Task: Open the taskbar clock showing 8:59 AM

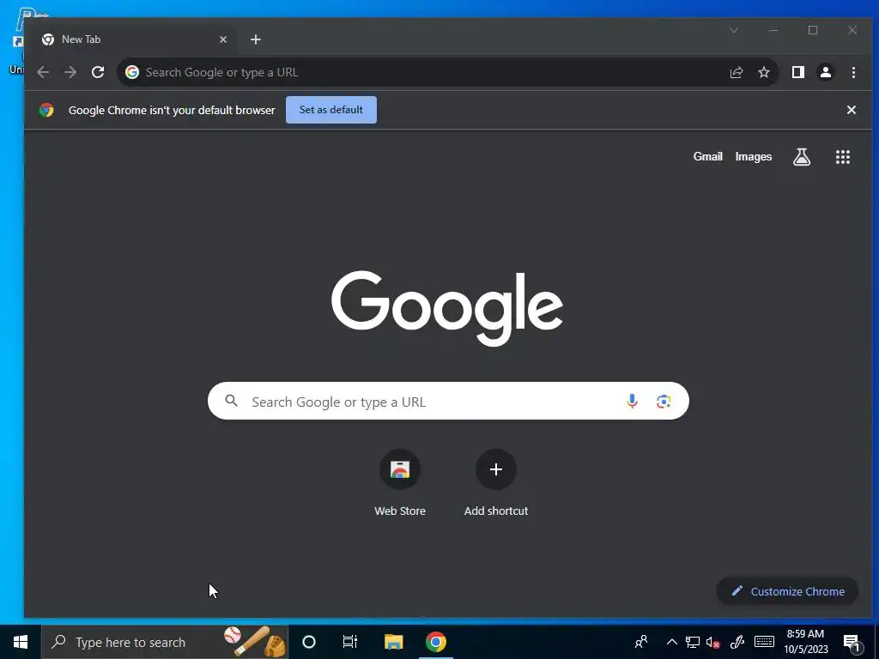Action: tap(805, 642)
